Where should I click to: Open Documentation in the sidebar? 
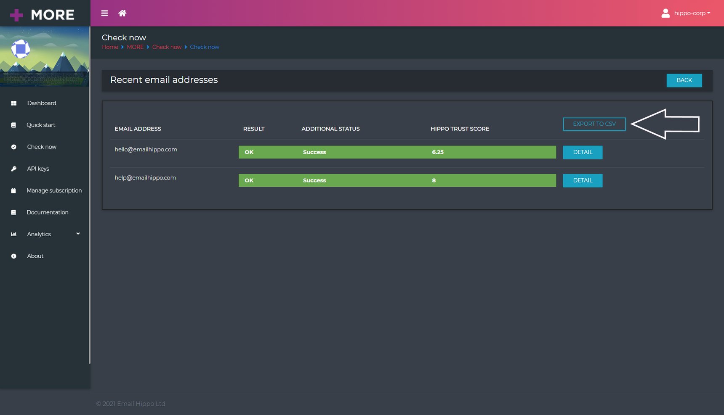pos(47,213)
